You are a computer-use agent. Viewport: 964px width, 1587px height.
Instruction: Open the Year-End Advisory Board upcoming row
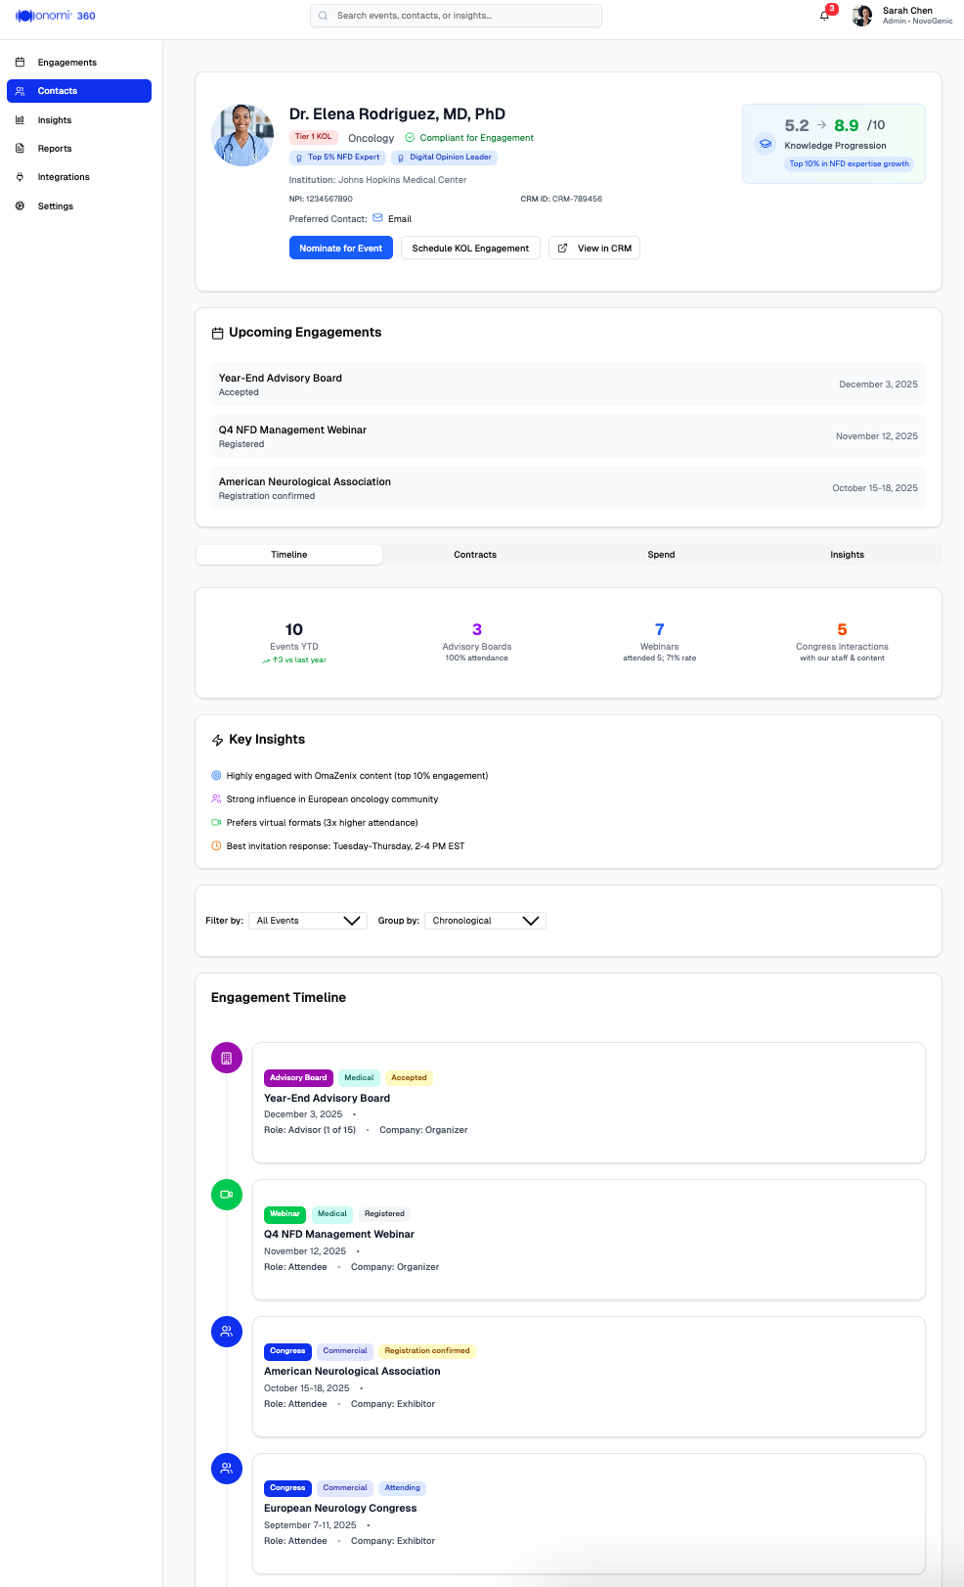coord(568,385)
